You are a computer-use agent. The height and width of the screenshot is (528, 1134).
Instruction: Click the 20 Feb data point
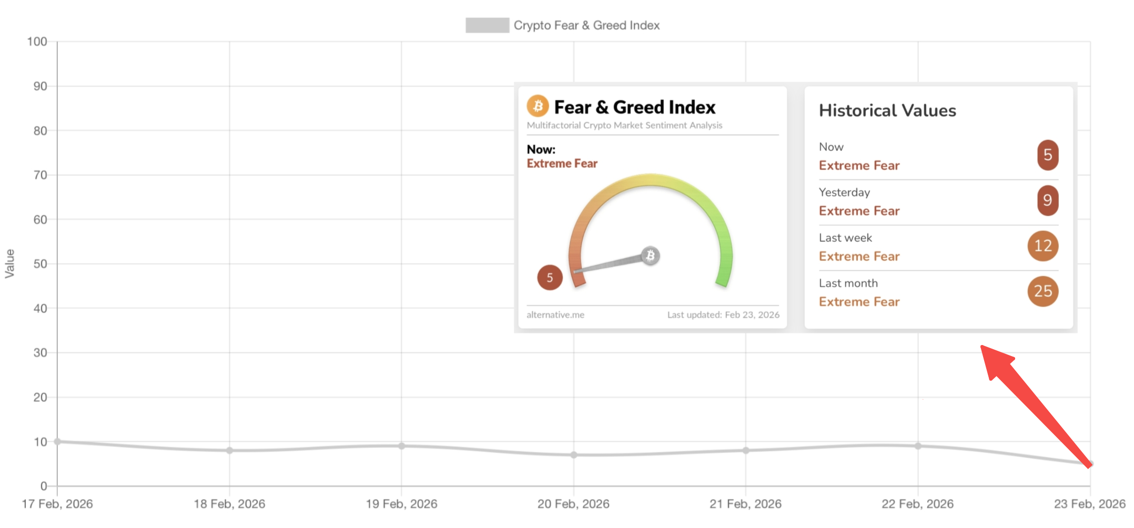pos(574,455)
